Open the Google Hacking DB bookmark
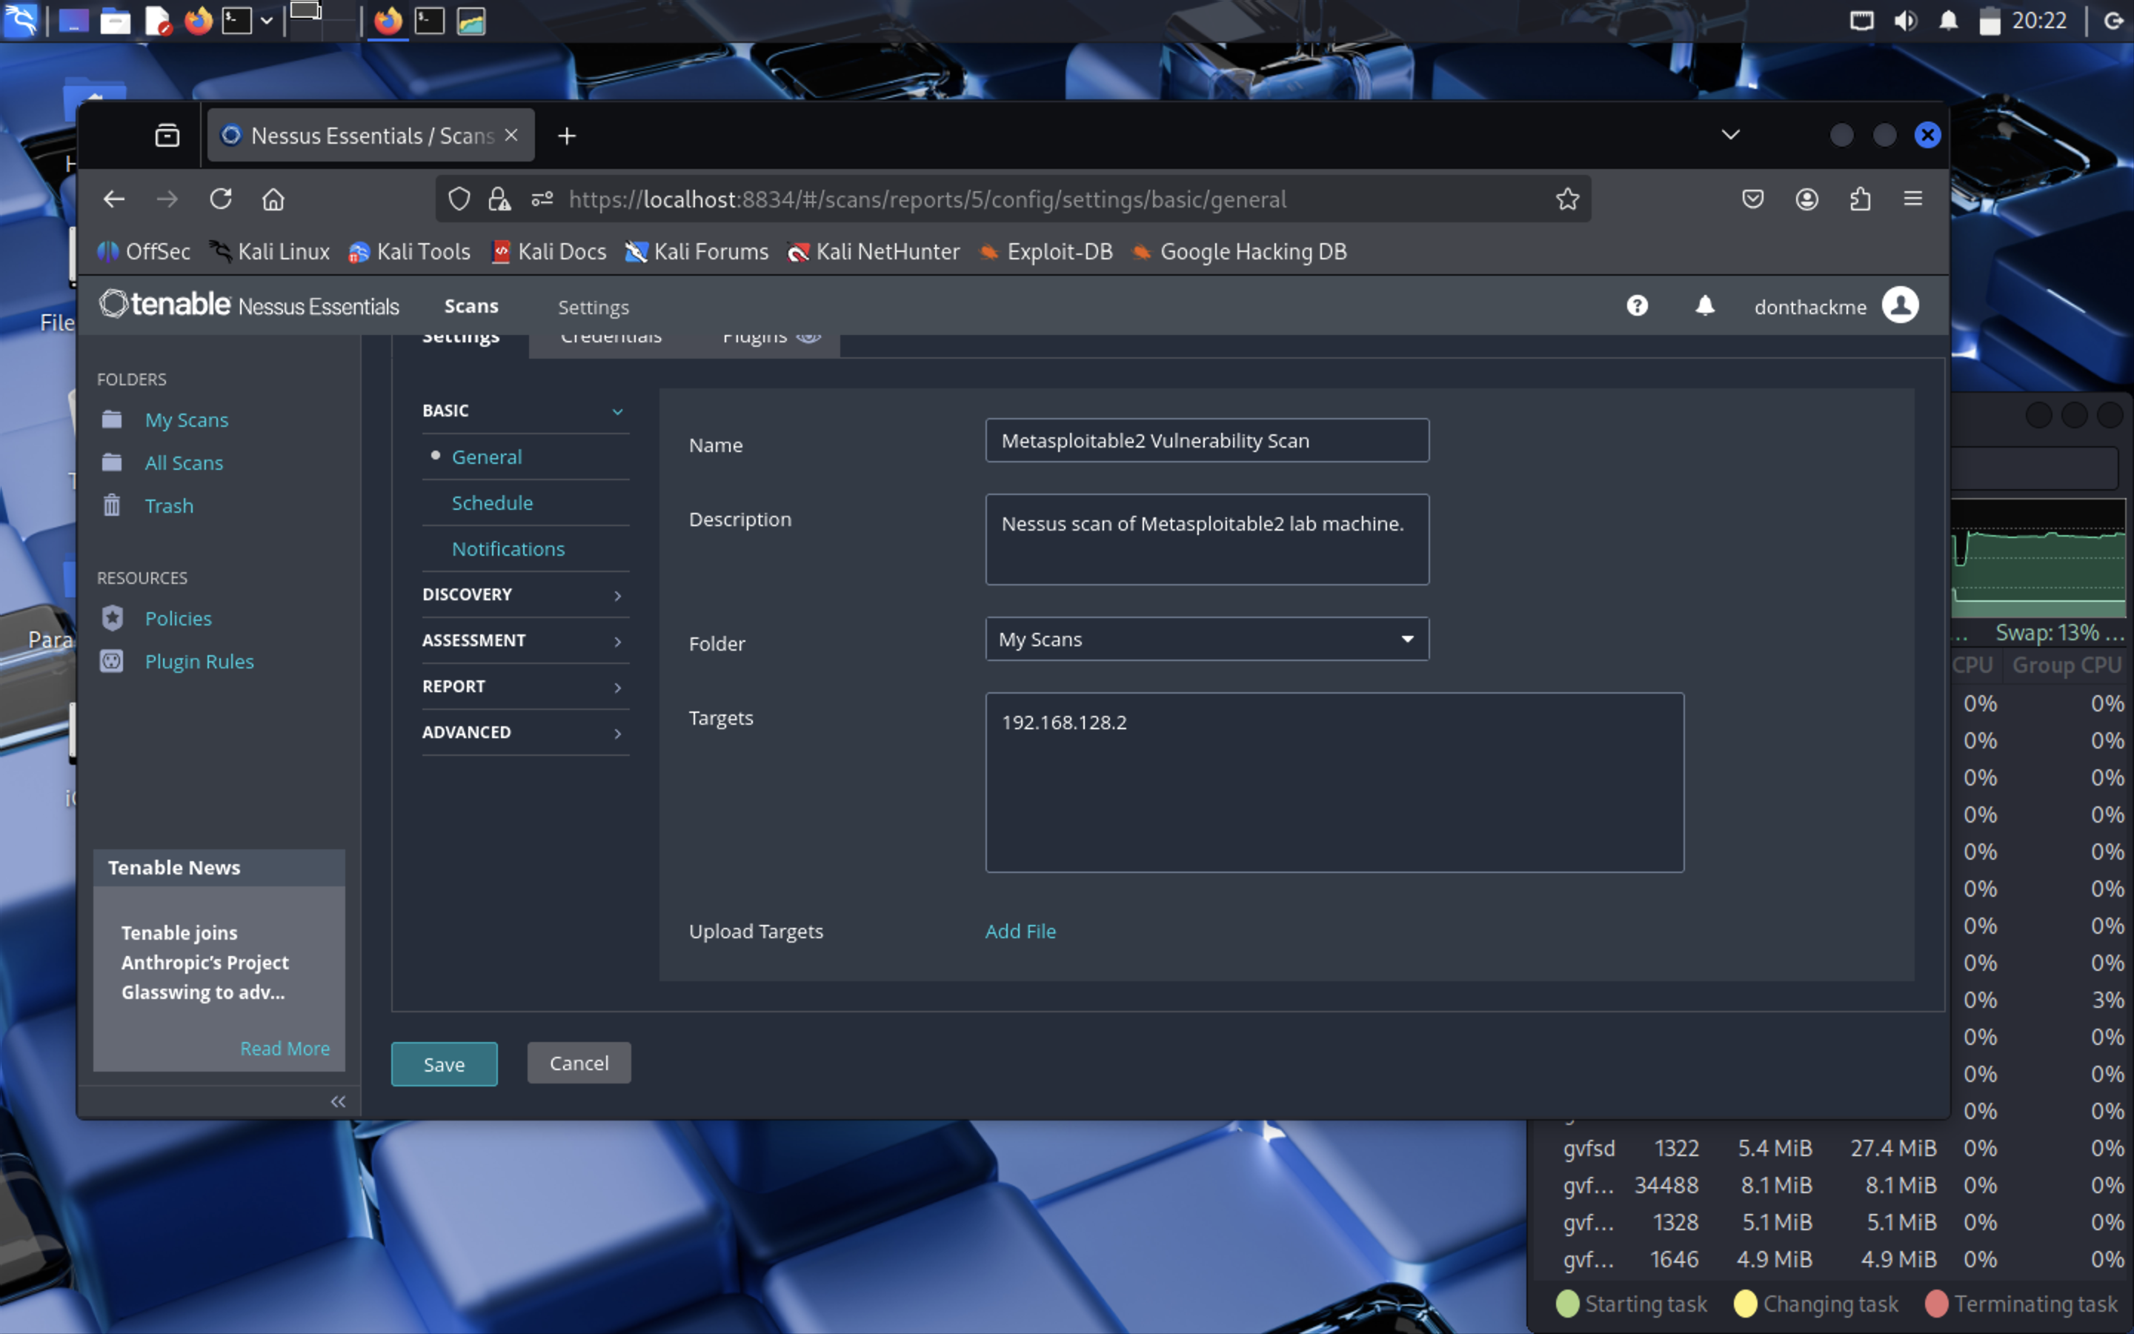The height and width of the screenshot is (1334, 2134). [1240, 251]
